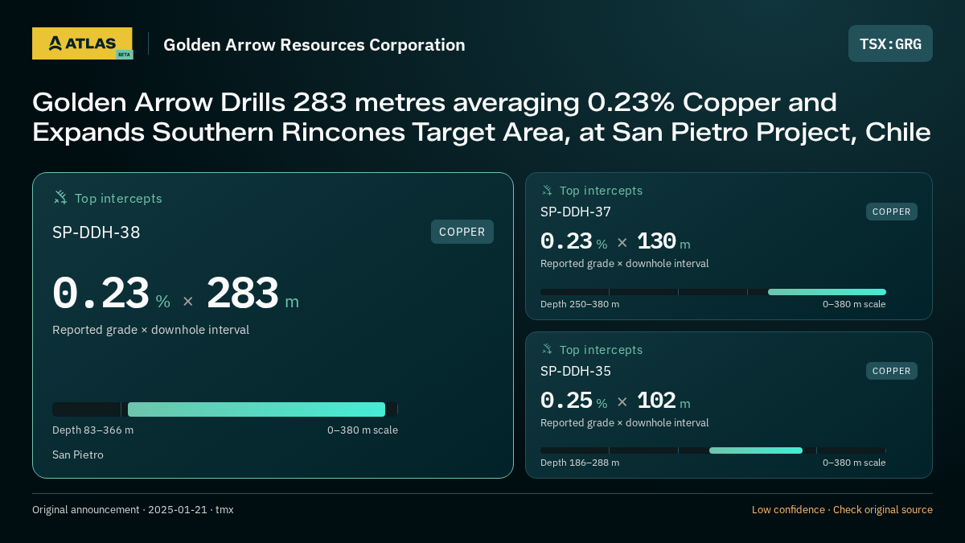965x543 pixels.
Task: Click drill icon in SP-DDH-38 card
Action: 60,197
